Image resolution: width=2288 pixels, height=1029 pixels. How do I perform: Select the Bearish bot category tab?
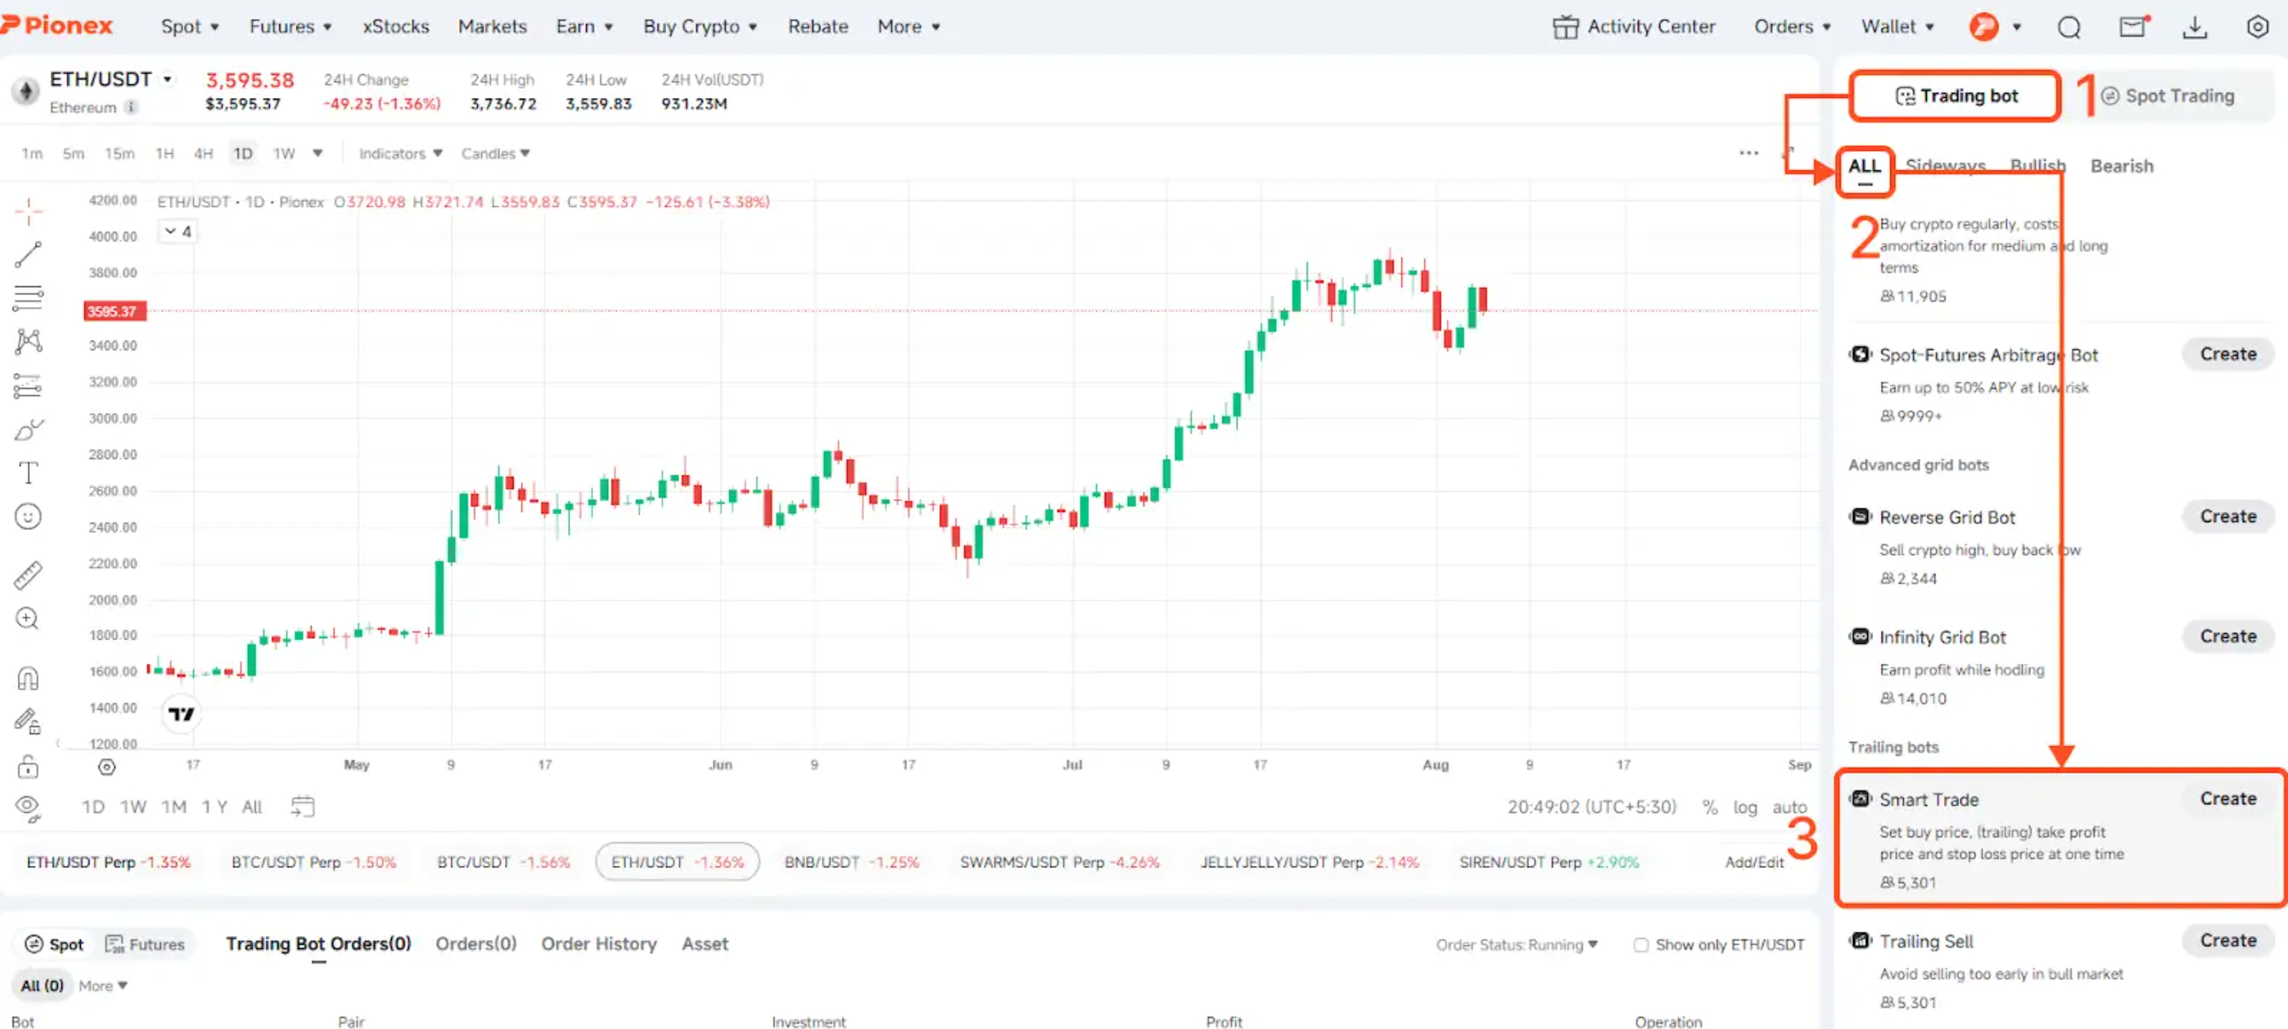point(2122,165)
